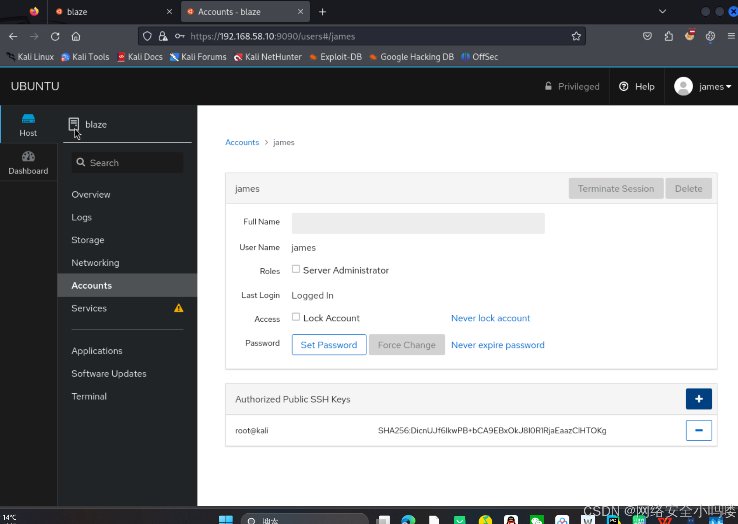Viewport: 738px width, 524px height.
Task: Toggle the Lock Account checkbox
Action: 296,317
